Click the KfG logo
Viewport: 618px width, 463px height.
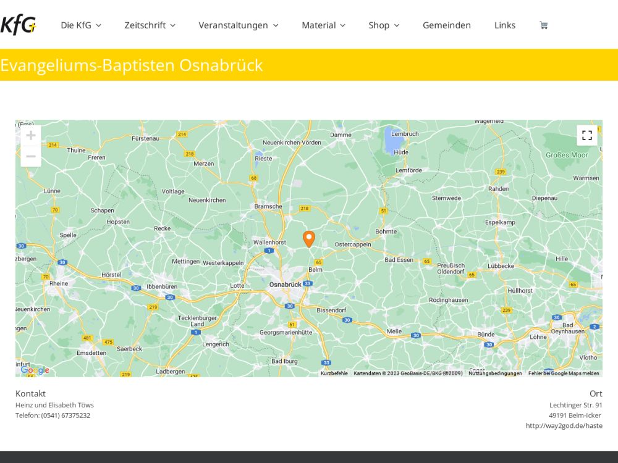point(19,25)
